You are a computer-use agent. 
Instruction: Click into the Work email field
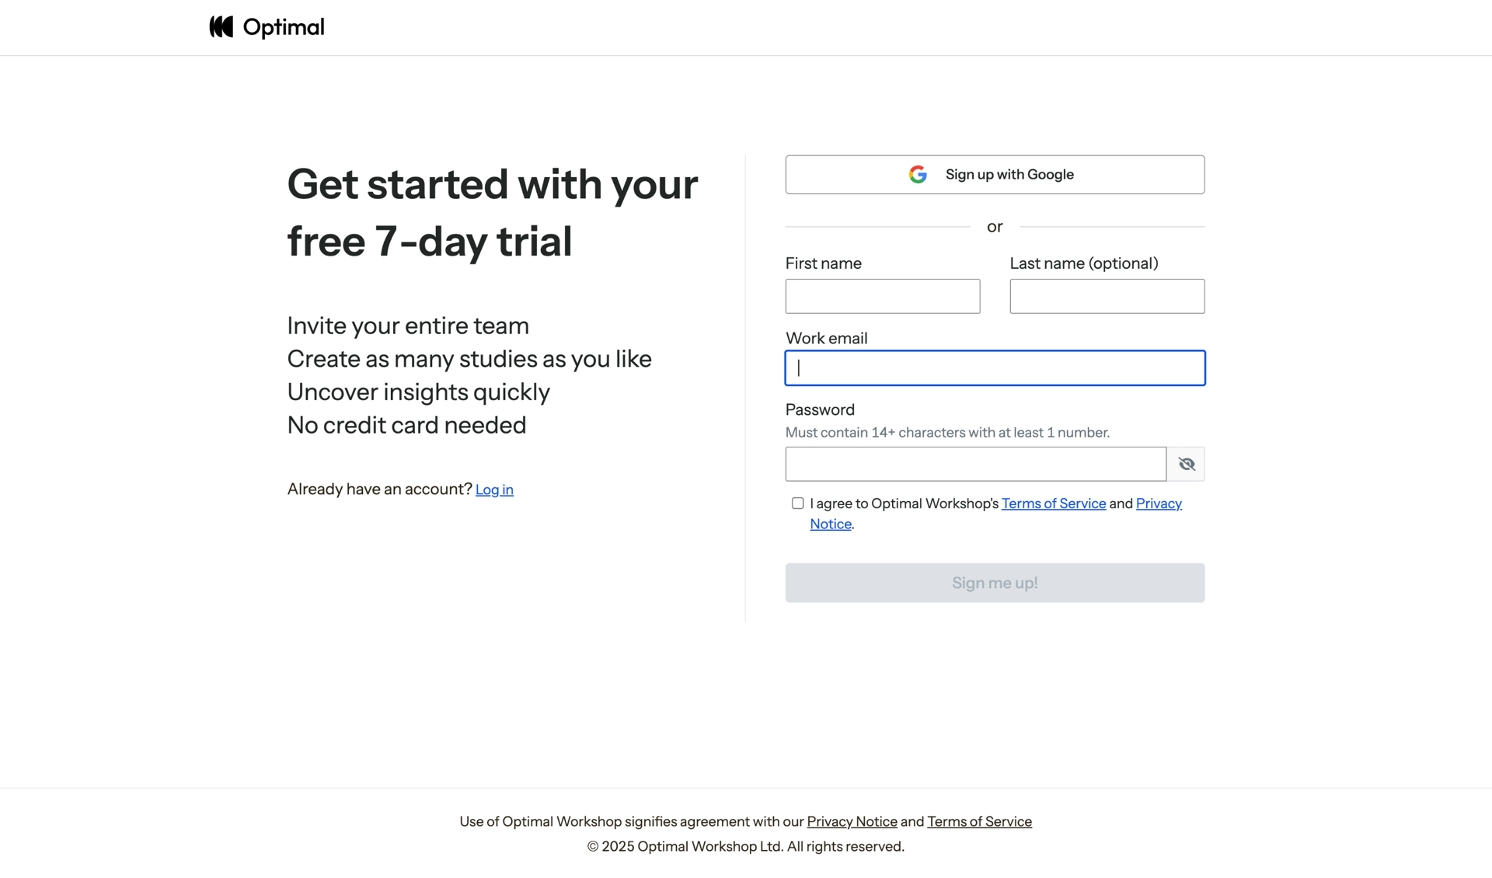point(995,368)
